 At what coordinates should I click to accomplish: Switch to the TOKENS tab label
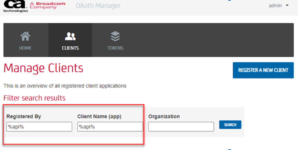click(x=115, y=48)
